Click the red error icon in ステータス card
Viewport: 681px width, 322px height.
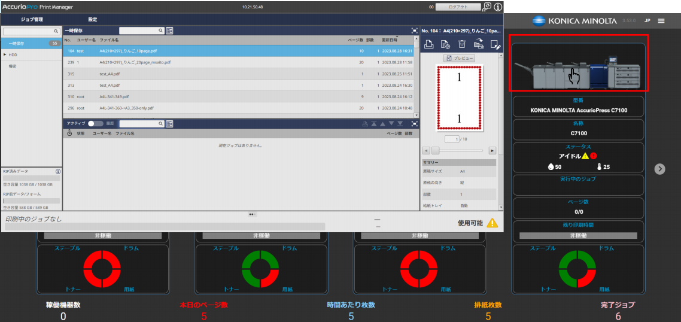594,156
